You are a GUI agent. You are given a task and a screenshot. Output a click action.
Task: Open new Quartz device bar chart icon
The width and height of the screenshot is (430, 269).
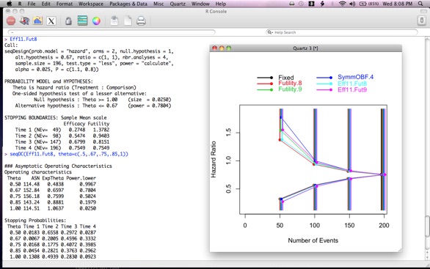(x=37, y=21)
